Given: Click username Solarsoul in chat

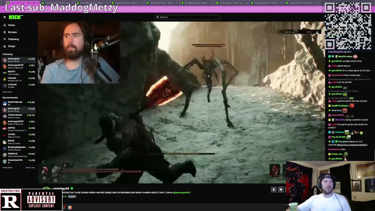Looking at the screenshot, I should pyautogui.click(x=337, y=110).
